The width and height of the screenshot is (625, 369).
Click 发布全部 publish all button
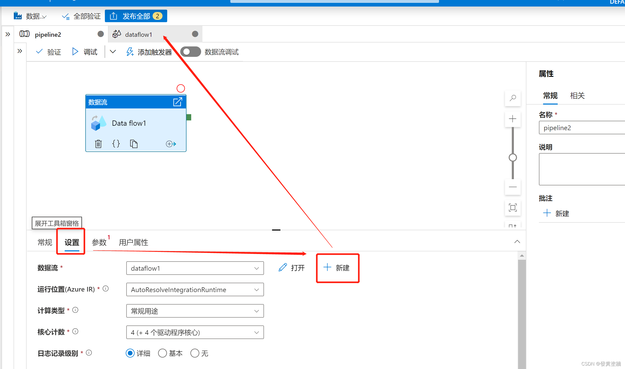click(136, 16)
